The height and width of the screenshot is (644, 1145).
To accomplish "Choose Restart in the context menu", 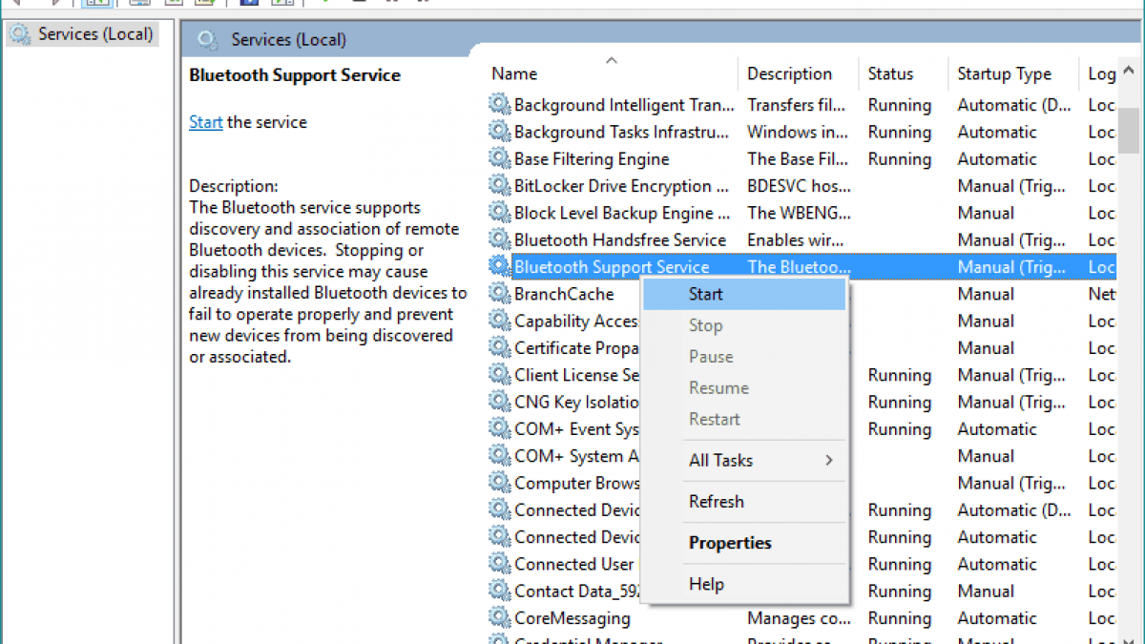I will (744, 419).
